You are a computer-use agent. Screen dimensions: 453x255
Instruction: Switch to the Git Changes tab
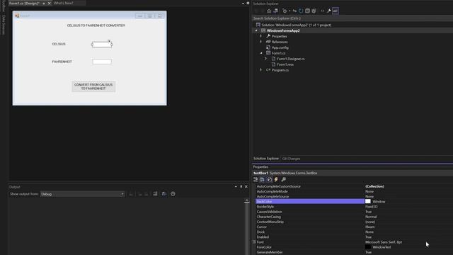point(291,159)
